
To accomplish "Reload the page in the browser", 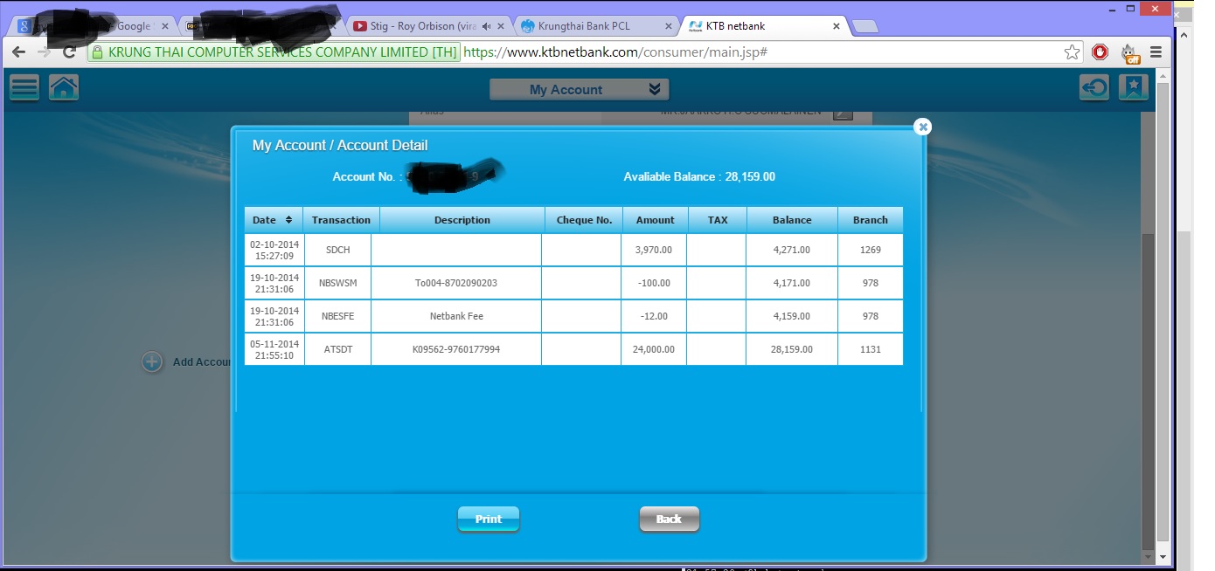I will (x=69, y=52).
